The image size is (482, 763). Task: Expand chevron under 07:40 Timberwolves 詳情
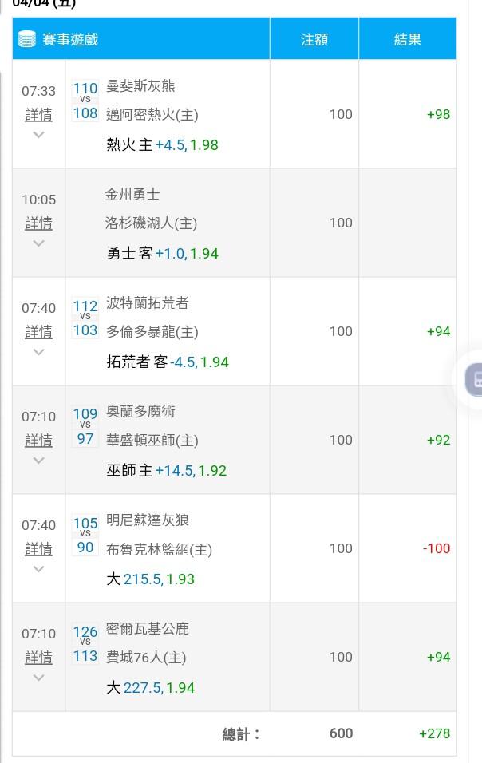pos(38,569)
